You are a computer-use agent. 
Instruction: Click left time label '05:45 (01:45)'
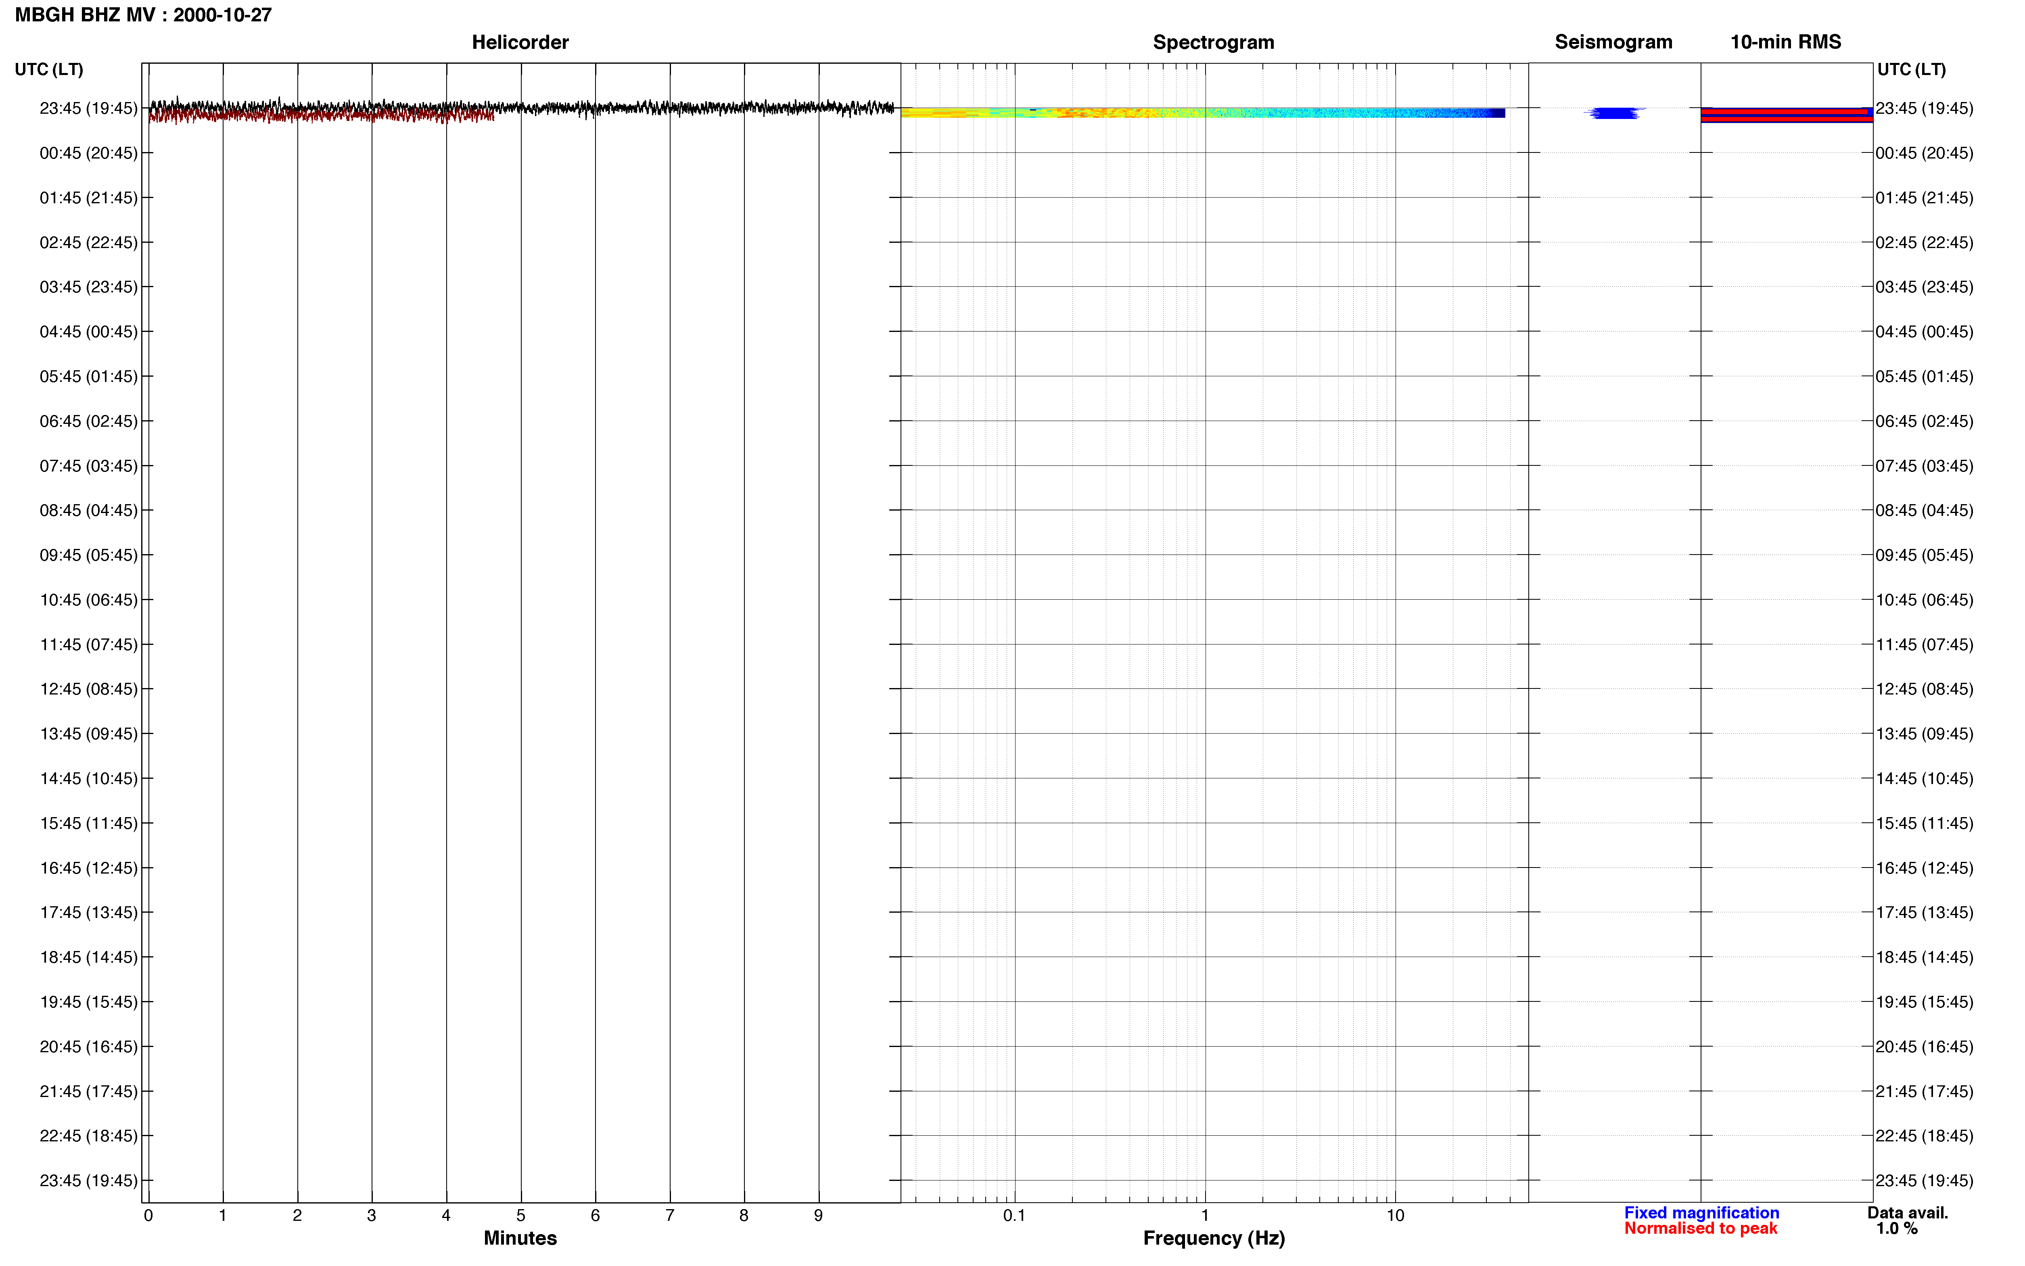(89, 376)
